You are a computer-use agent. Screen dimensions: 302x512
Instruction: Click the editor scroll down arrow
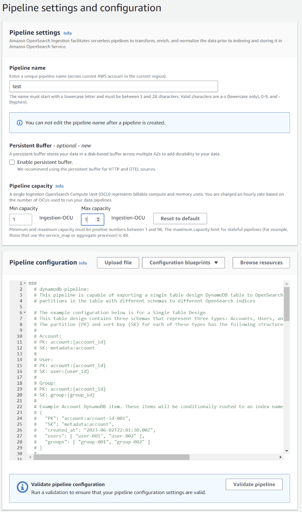point(287,451)
